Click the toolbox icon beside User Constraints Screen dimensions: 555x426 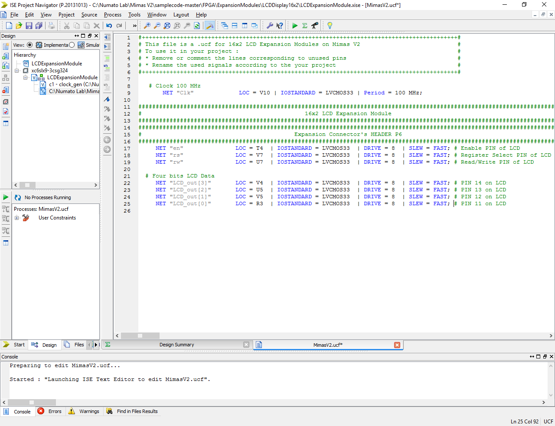click(26, 218)
